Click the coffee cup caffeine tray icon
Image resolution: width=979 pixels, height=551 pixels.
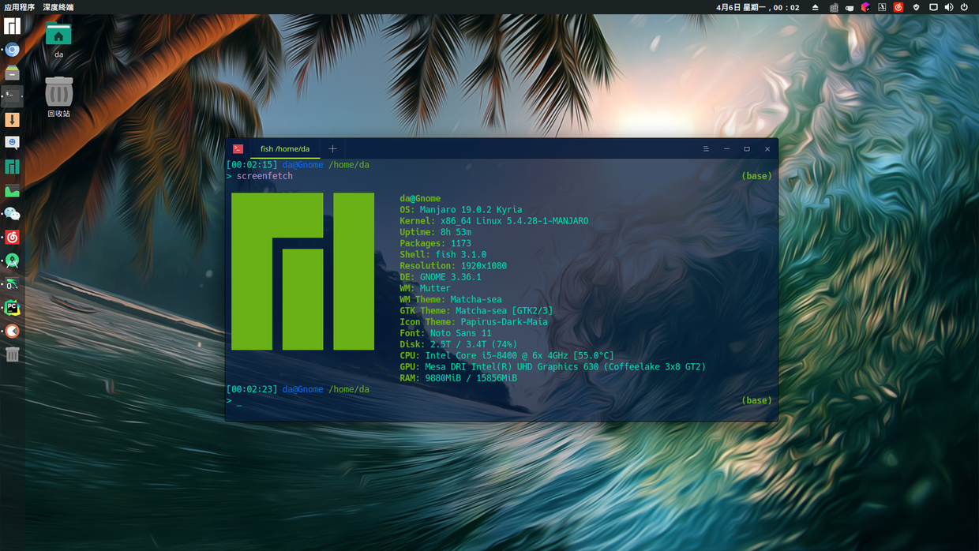tap(850, 7)
